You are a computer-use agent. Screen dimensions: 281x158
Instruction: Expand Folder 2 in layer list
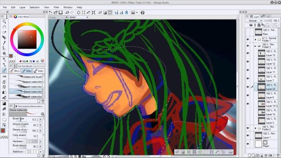[256, 128]
